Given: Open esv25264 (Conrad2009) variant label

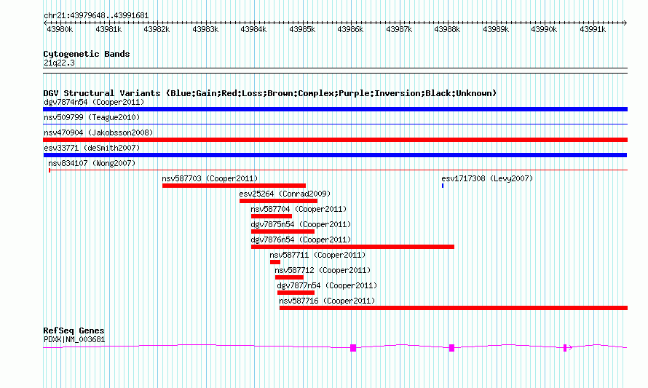Looking at the screenshot, I should 285,194.
